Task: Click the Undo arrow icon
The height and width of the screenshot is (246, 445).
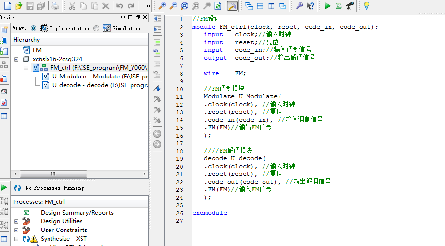Action: pos(119,6)
